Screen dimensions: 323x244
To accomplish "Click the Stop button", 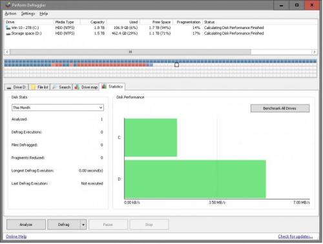I will click(x=149, y=225).
